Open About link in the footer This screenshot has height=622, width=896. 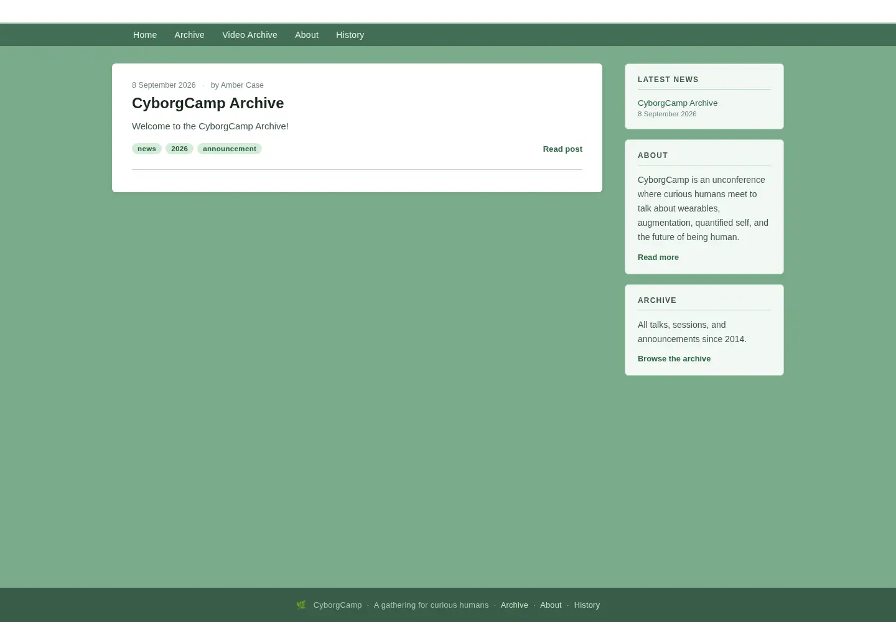(551, 605)
